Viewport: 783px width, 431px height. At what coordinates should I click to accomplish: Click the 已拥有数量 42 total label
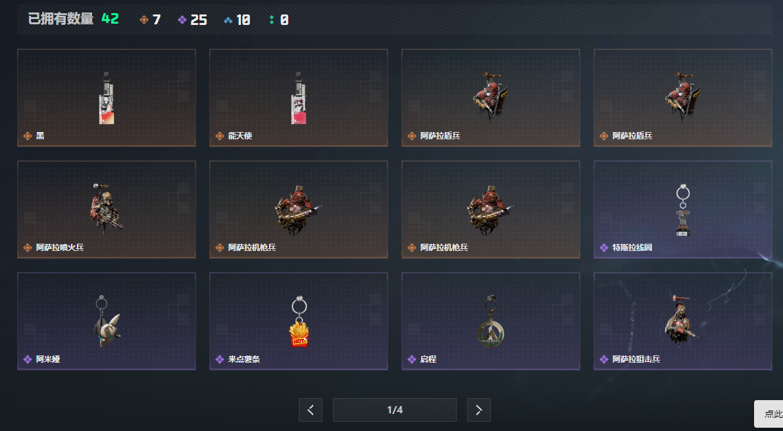point(74,19)
